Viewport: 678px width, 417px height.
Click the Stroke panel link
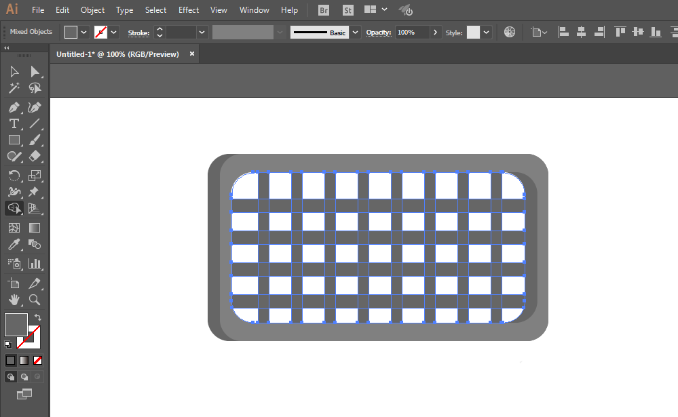(x=139, y=33)
